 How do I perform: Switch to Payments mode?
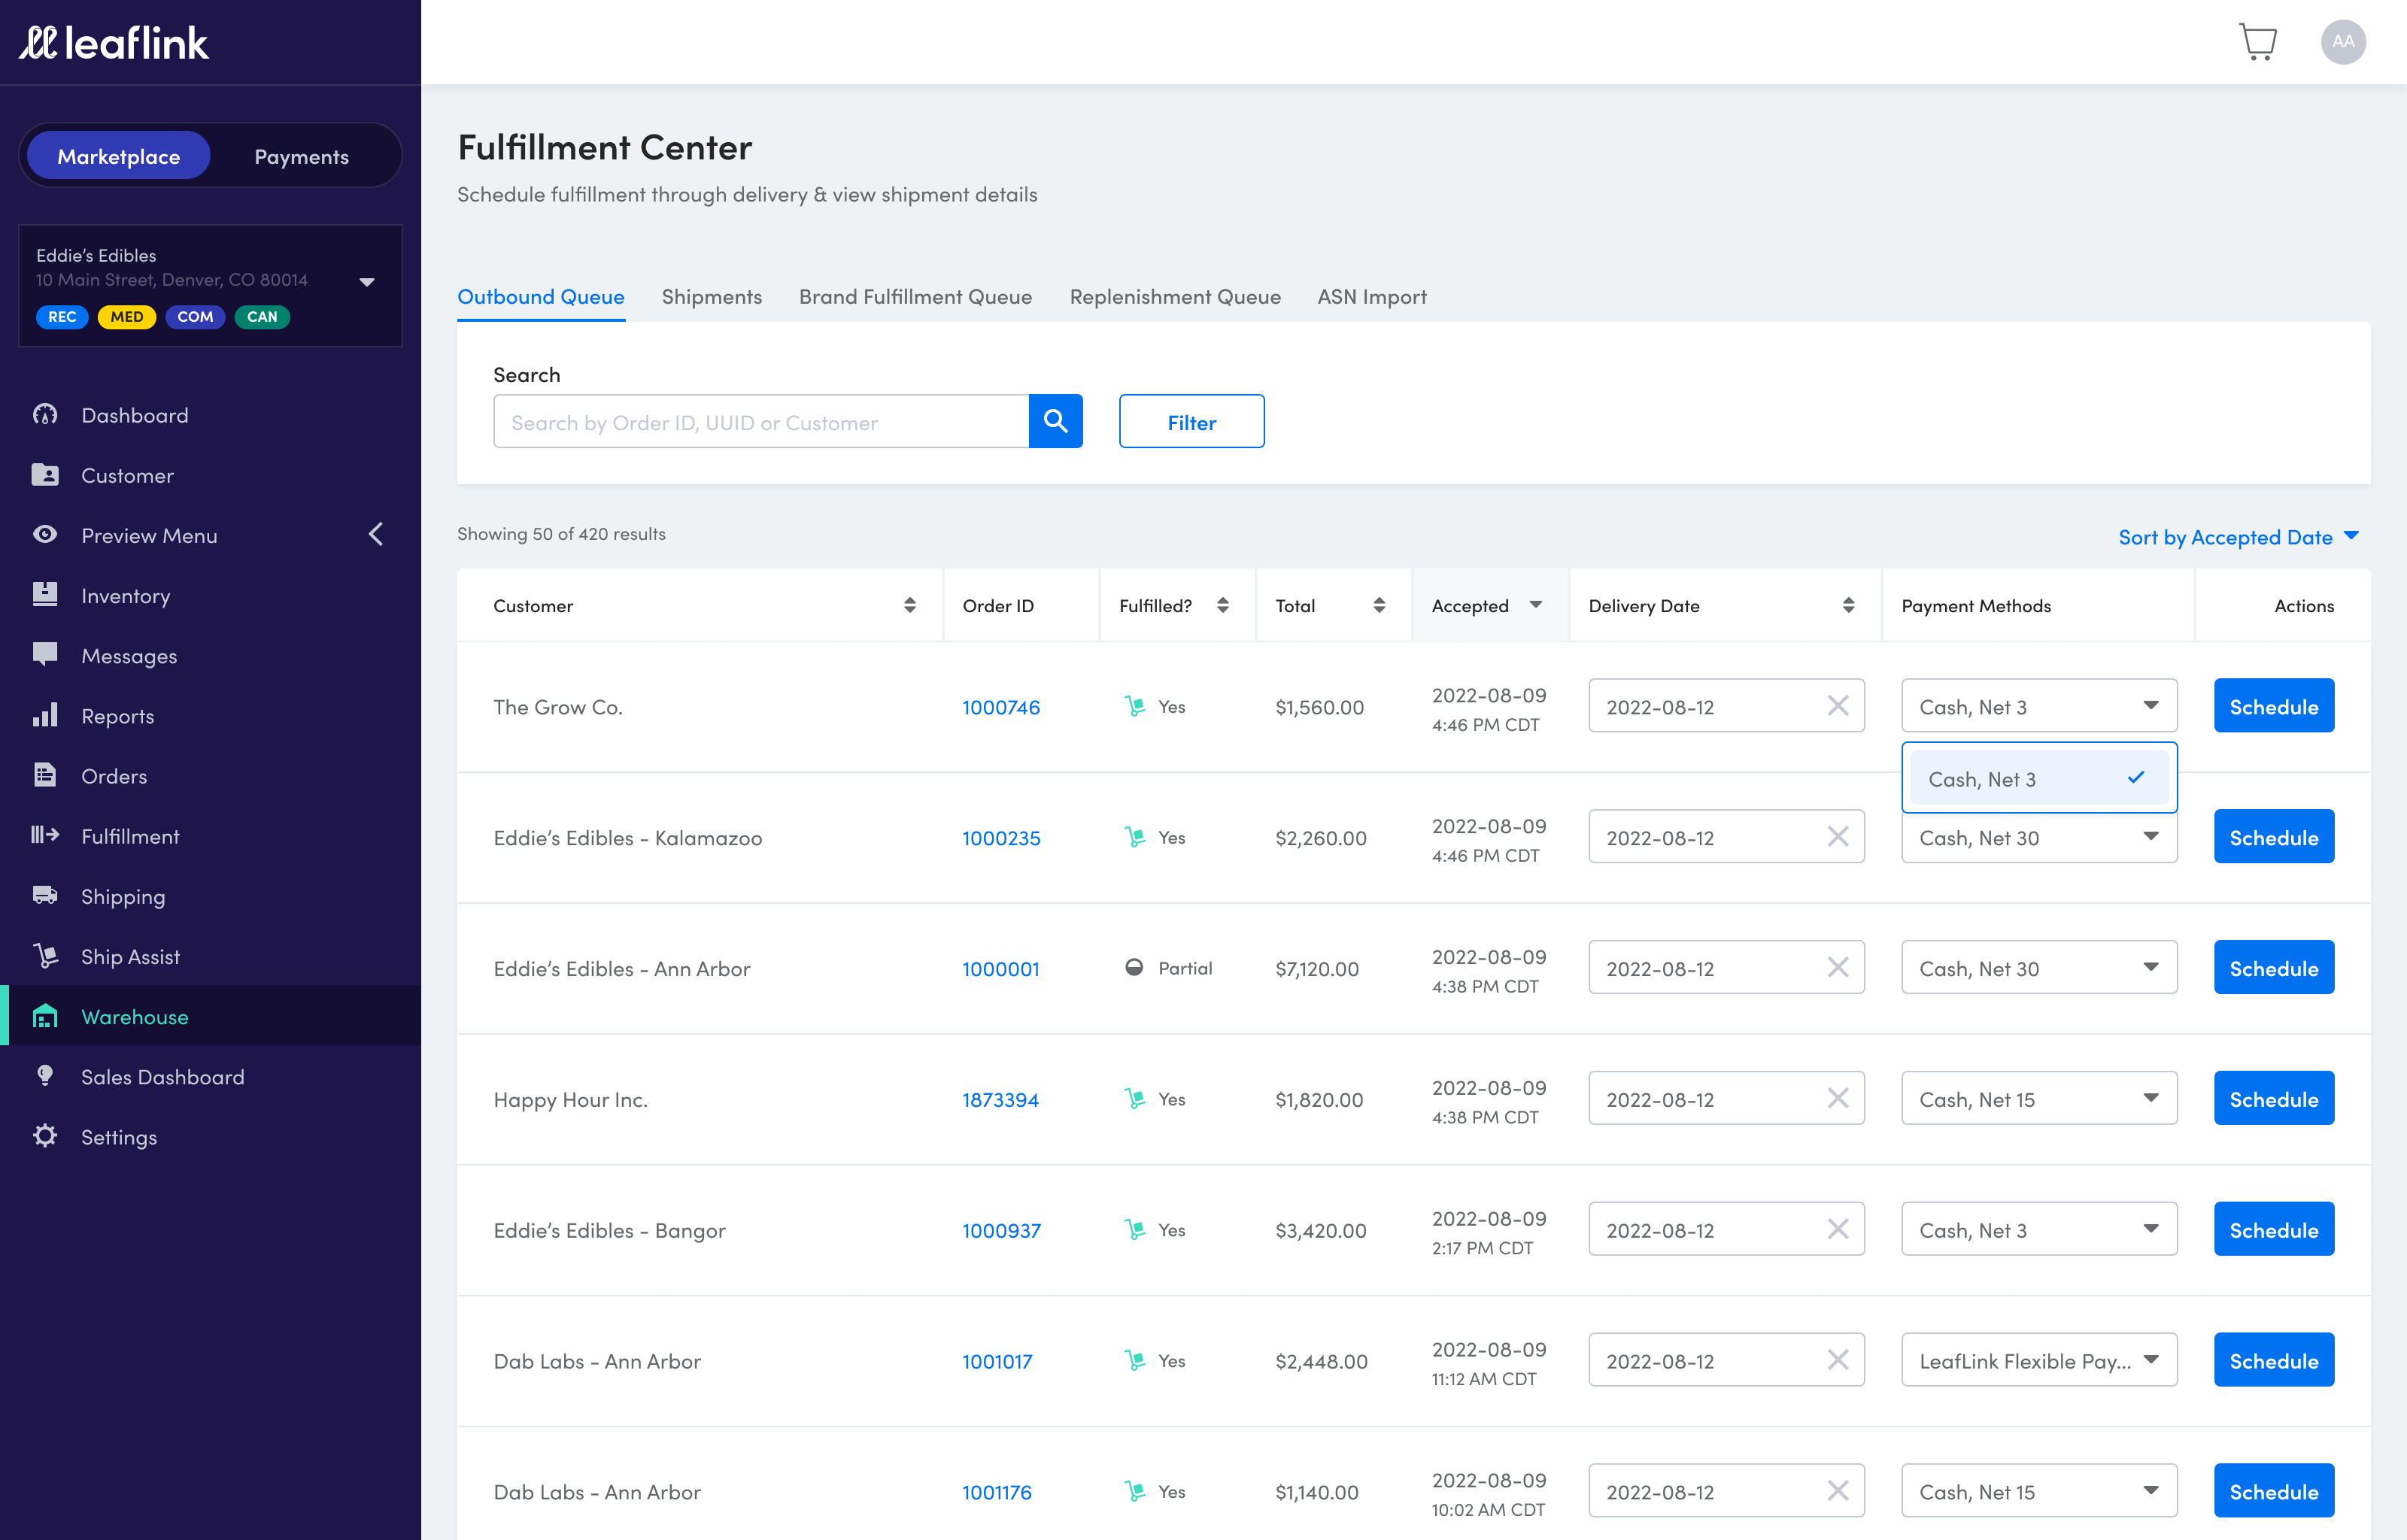(301, 156)
